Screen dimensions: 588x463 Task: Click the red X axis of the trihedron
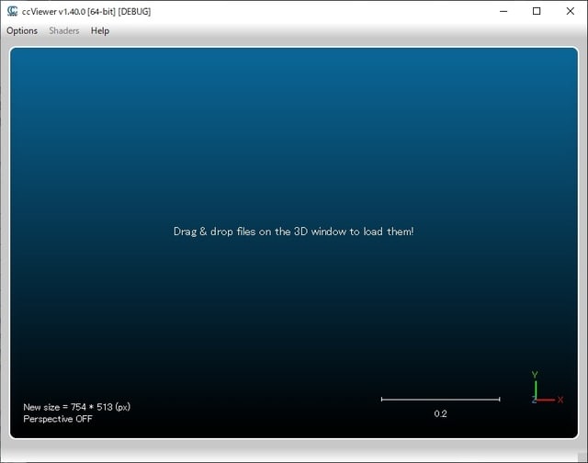(x=547, y=400)
